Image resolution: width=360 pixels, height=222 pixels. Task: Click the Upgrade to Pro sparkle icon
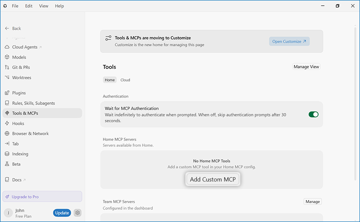point(7,197)
